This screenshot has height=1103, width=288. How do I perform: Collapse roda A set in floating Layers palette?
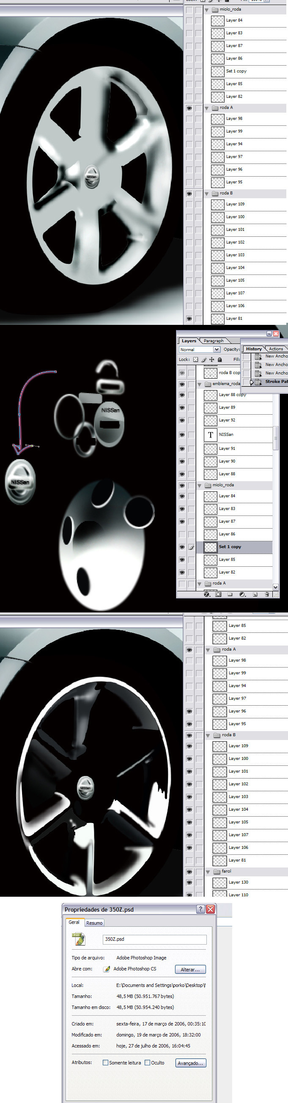click(200, 584)
